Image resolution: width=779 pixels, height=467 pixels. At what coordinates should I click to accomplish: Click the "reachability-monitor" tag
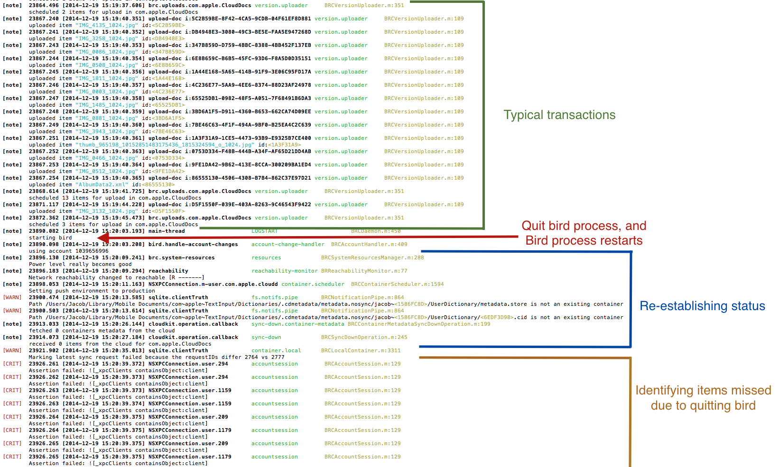click(x=285, y=271)
